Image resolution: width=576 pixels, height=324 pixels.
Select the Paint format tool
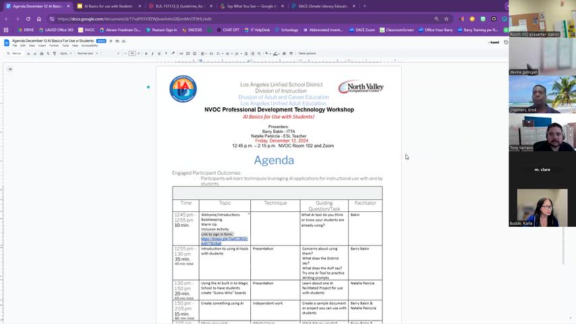coord(55,53)
